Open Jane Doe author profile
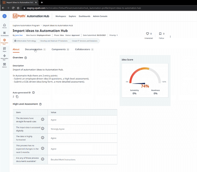This screenshot has width=197, height=172. pos(19,35)
